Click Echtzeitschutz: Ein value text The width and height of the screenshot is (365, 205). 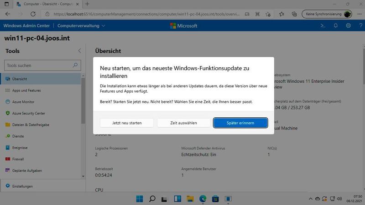[198, 155]
